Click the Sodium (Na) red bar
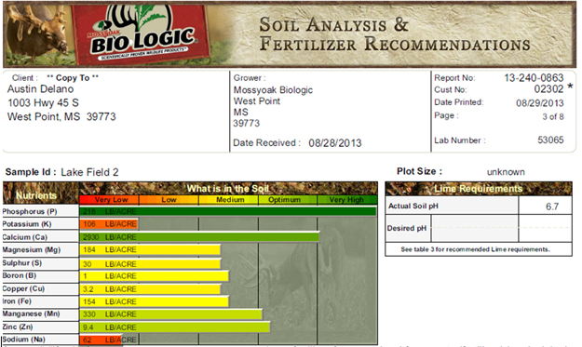Screen dimensions: 582x347 [x=101, y=340]
